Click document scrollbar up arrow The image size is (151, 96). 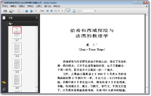pyautogui.click(x=147, y=15)
